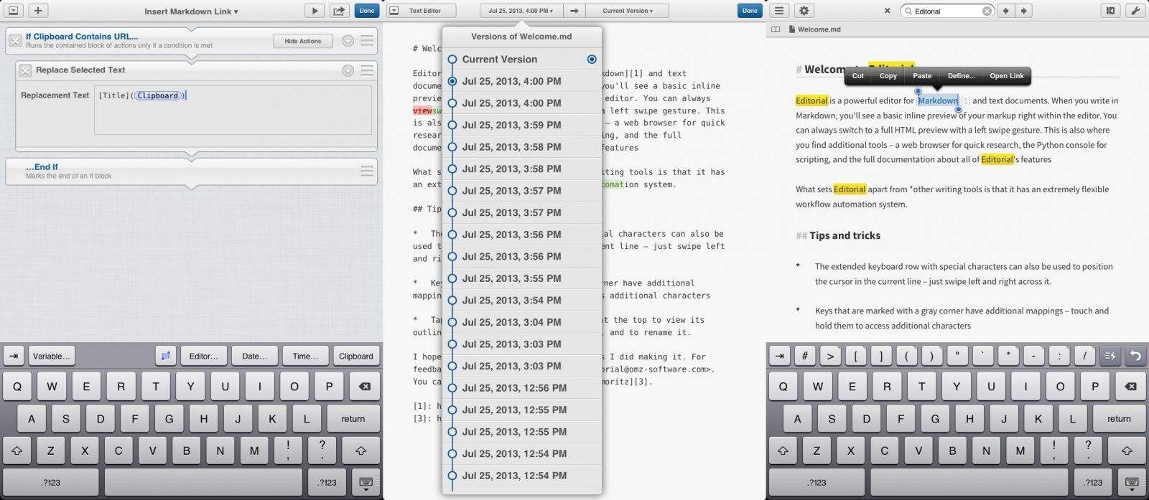Open the Insert Markdown Link title dropdown
The image size is (1149, 500).
(191, 11)
